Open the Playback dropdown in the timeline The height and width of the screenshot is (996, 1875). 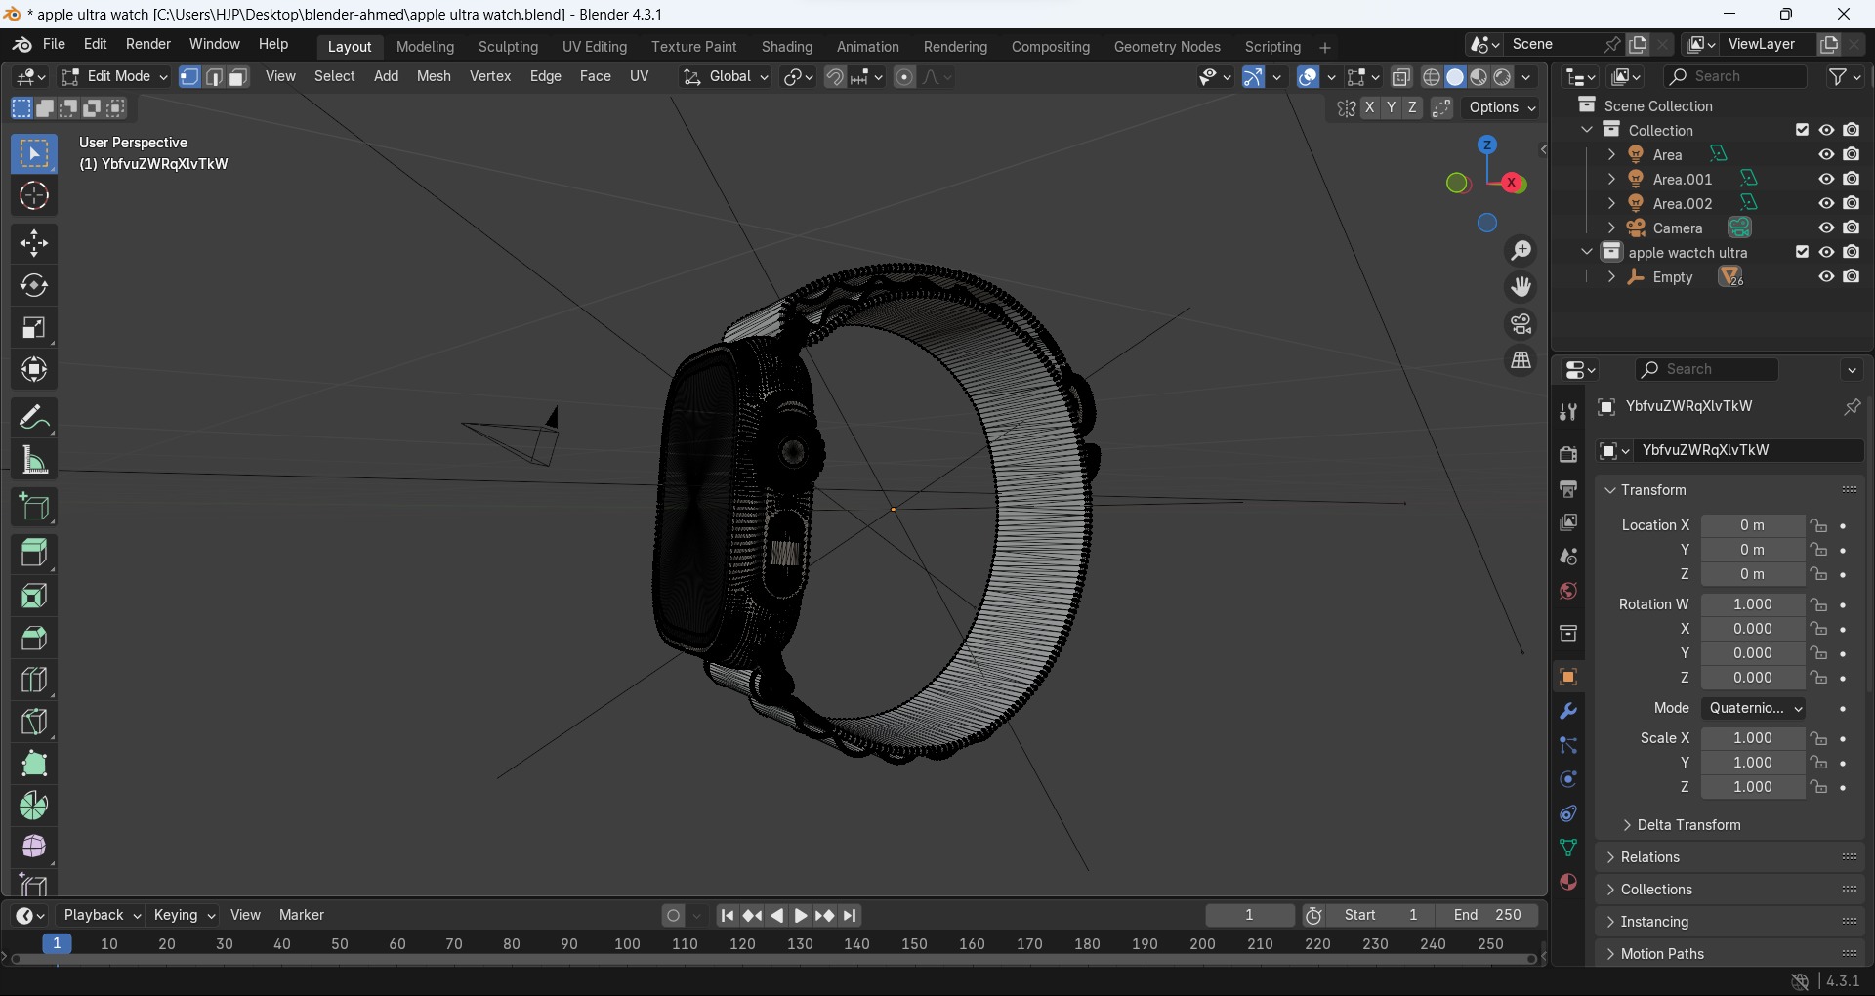click(x=102, y=915)
